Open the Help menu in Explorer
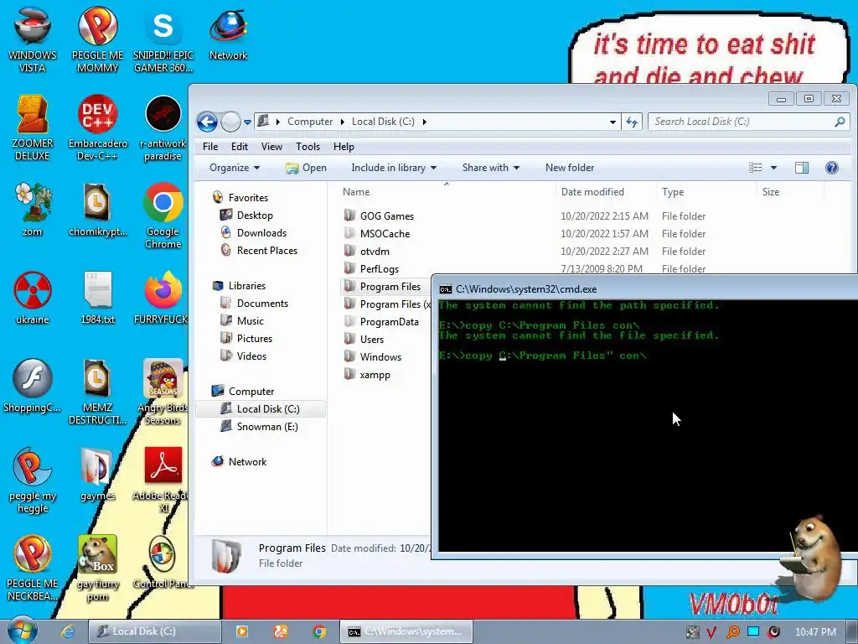Viewport: 858px width, 644px height. (x=344, y=147)
